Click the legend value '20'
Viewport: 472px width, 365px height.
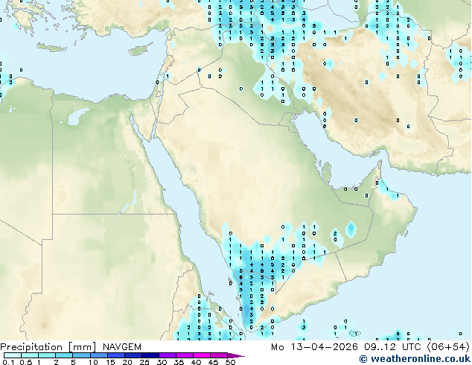point(127,362)
